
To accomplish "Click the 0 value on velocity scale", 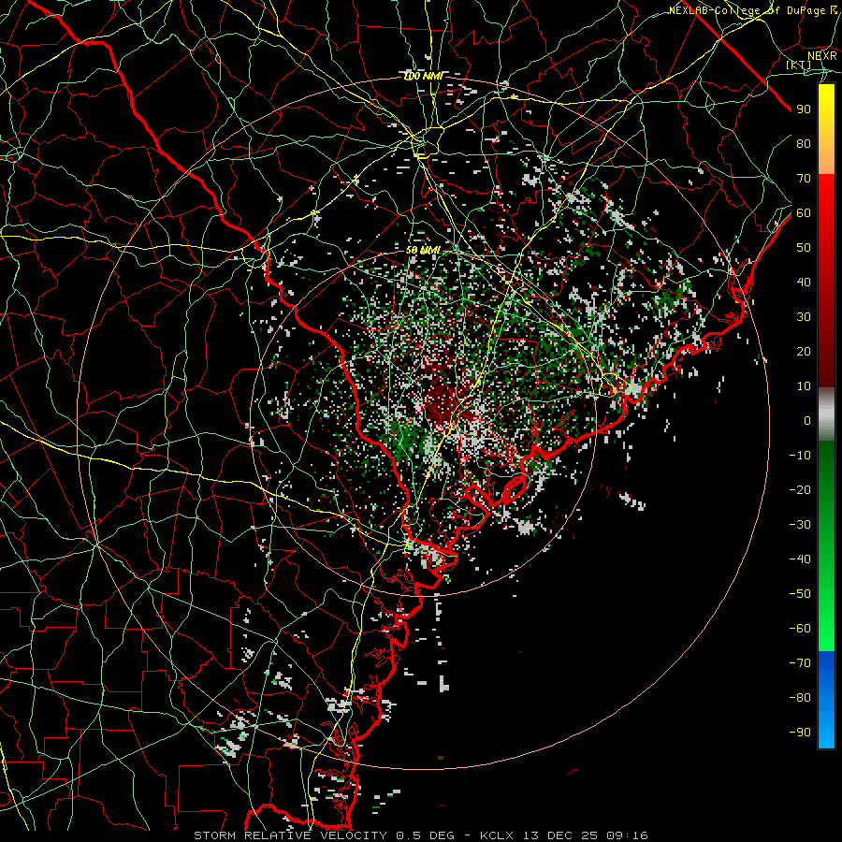I will pyautogui.click(x=807, y=421).
